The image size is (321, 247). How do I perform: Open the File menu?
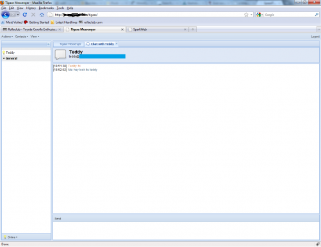(4, 8)
